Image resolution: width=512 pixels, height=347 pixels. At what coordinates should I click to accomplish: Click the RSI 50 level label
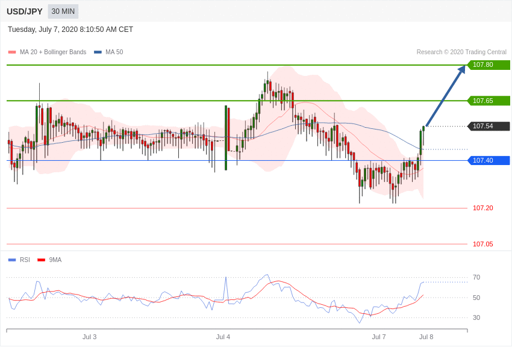pyautogui.click(x=476, y=298)
